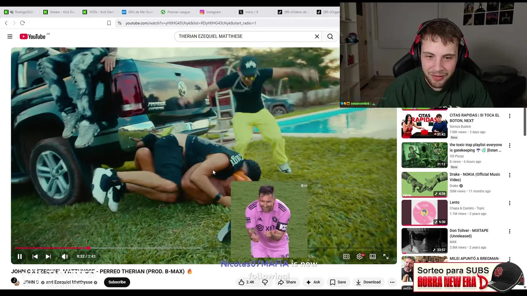Open options menu for Drake - NOKIA
Viewport: 527px width, 296px height.
(x=510, y=175)
